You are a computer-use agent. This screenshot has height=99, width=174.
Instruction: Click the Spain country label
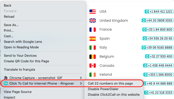pos(104,38)
